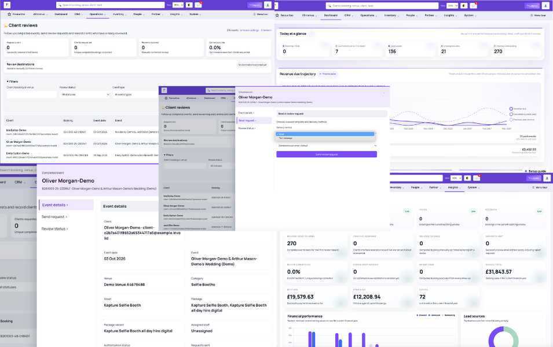
Task: Open CRM menu in top-right Dashboard window
Action: click(348, 15)
